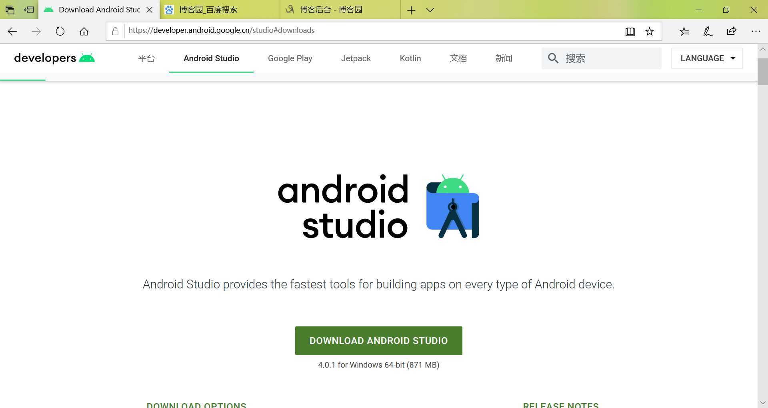Image resolution: width=768 pixels, height=408 pixels.
Task: Open the 平台 nav item
Action: click(146, 58)
